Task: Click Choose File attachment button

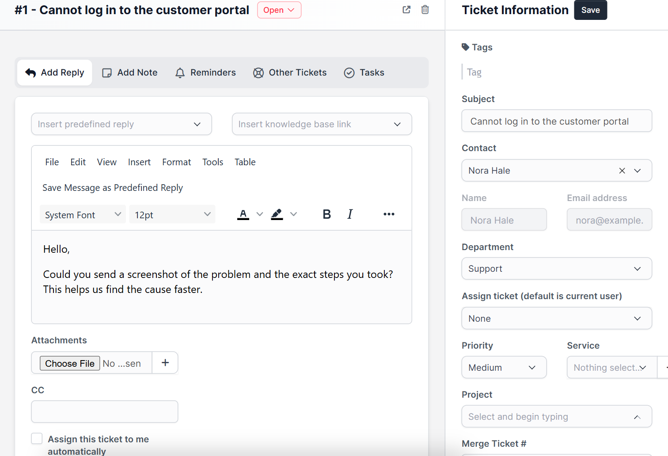Action: 70,363
